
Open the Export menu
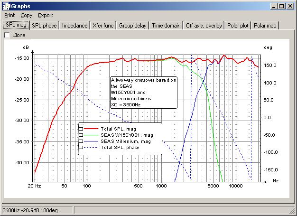pos(46,15)
